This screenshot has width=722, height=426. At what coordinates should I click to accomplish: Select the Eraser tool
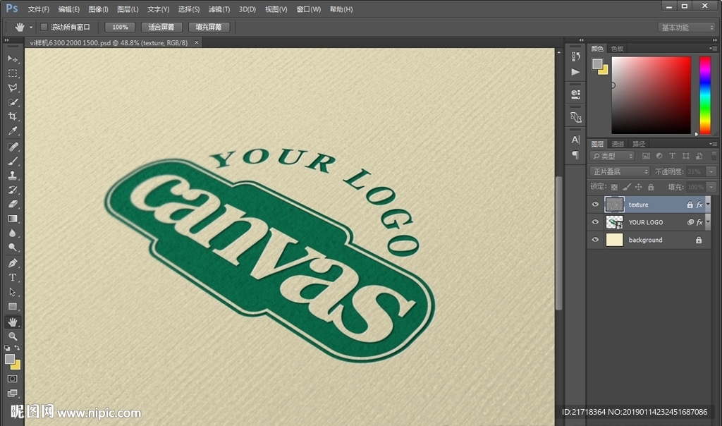(x=13, y=205)
